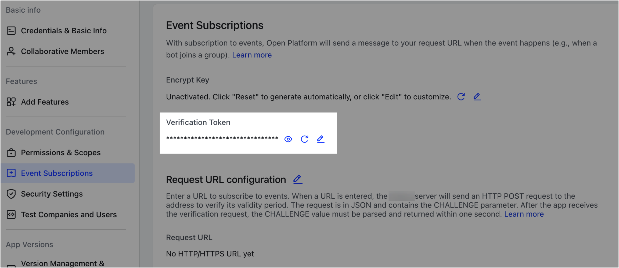The width and height of the screenshot is (619, 268).
Task: Click the 'Development Configuration' section header
Action: (x=55, y=132)
